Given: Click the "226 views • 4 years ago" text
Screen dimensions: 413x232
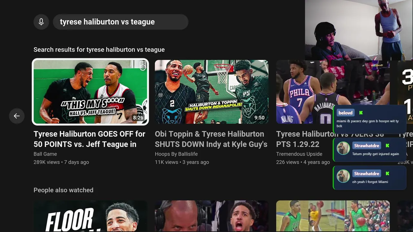Looking at the screenshot, I should point(303,162).
